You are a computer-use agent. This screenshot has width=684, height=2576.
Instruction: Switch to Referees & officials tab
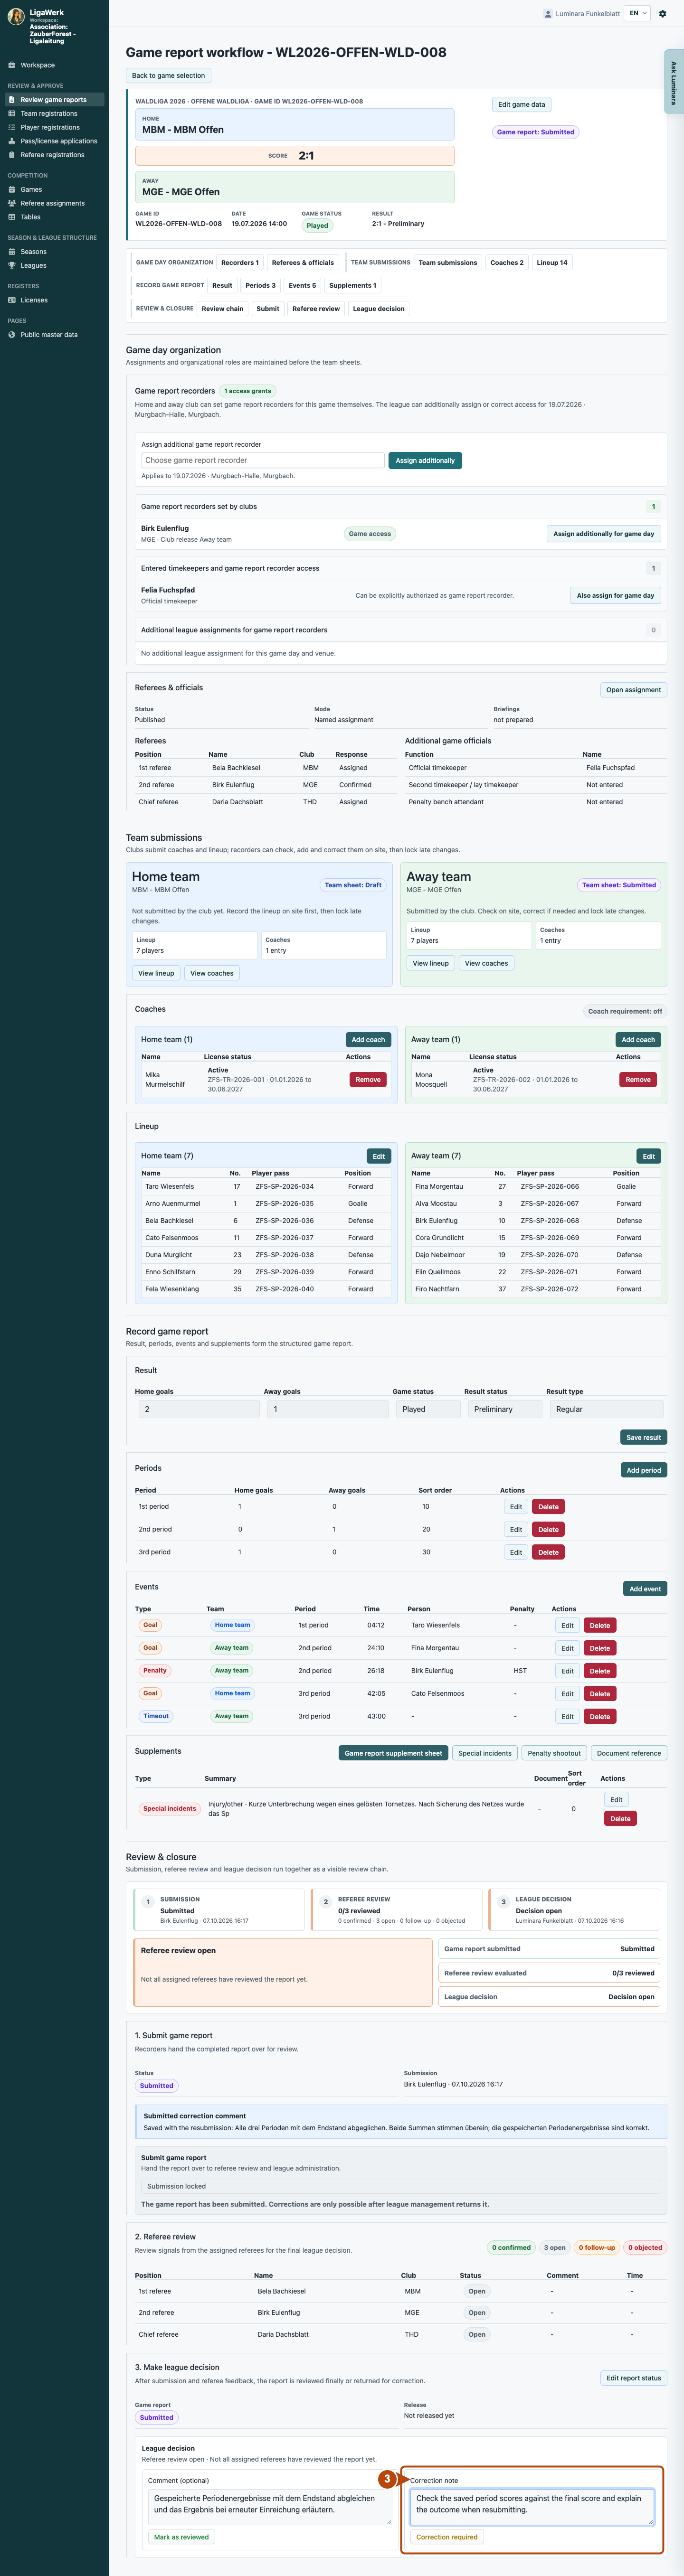[x=303, y=263]
